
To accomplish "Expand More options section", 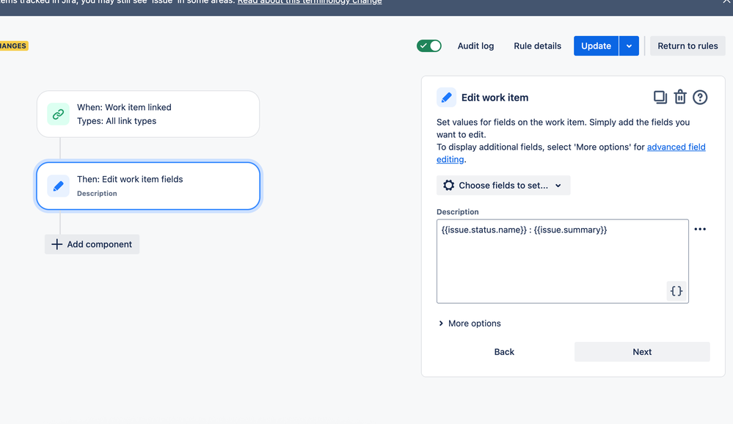I will 470,324.
